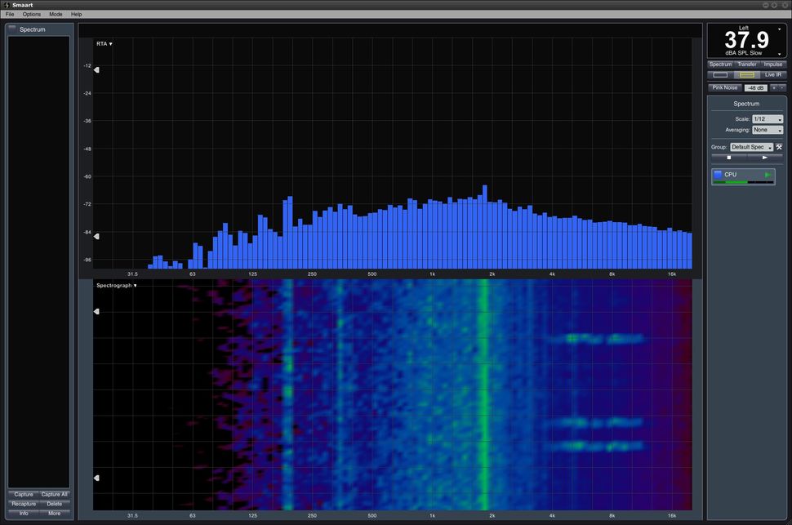Screen dimensions: 792x525
Task: Select the single-pane view layout icon
Action: coord(720,75)
